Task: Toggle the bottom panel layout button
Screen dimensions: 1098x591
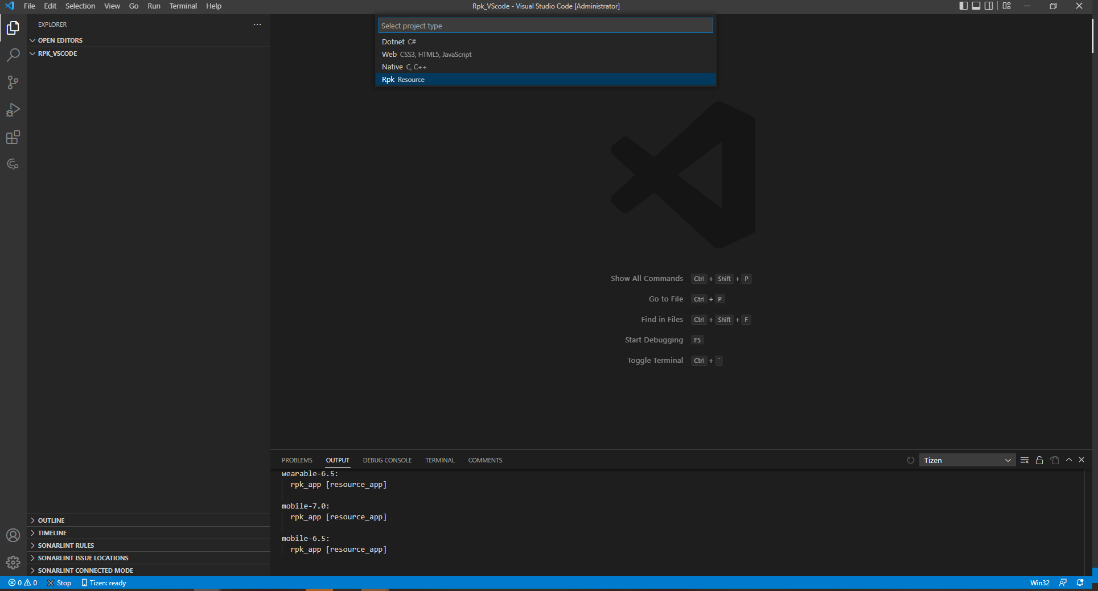Action: 976,6
